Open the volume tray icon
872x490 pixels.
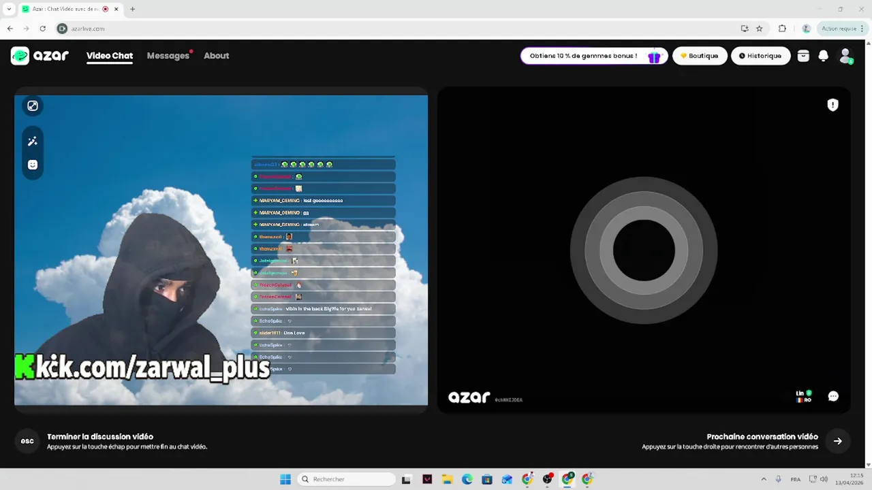[x=824, y=479]
